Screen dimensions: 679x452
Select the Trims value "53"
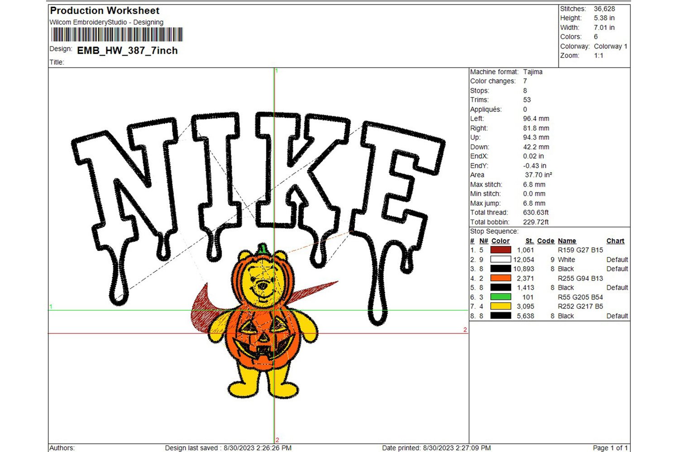(x=527, y=100)
